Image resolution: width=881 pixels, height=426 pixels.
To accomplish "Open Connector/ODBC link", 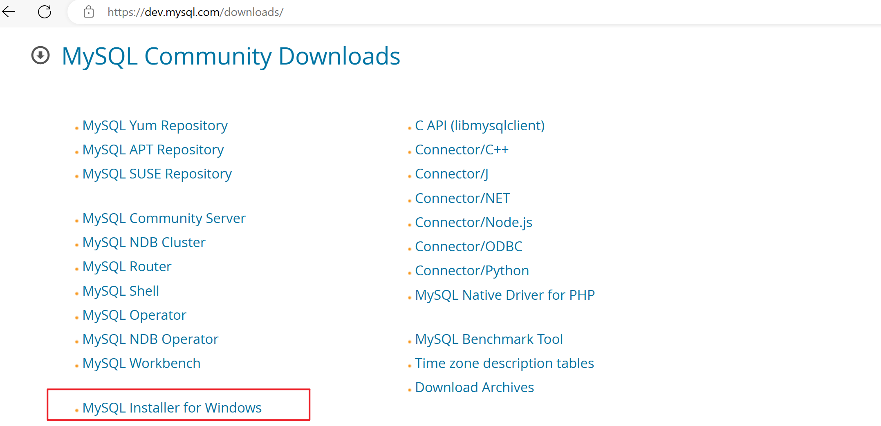I will click(469, 247).
